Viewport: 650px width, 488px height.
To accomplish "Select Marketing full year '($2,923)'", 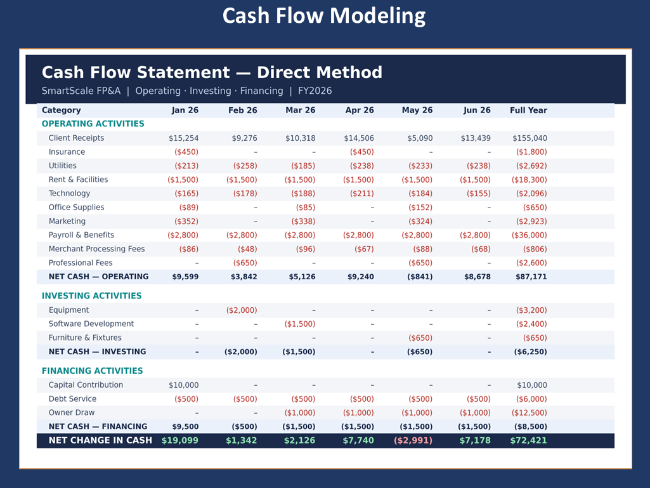I will [x=531, y=221].
